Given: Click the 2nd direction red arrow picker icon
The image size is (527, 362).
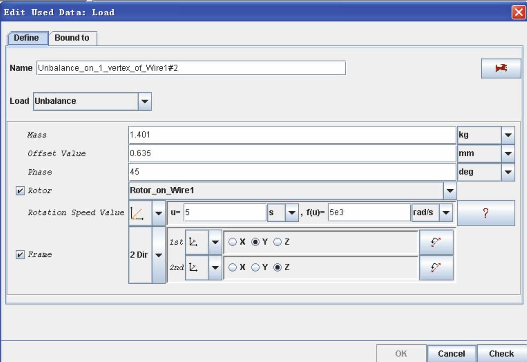Looking at the screenshot, I should pos(436,267).
